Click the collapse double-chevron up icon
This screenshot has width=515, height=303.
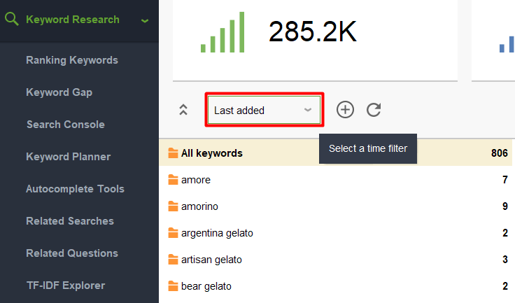pyautogui.click(x=183, y=110)
